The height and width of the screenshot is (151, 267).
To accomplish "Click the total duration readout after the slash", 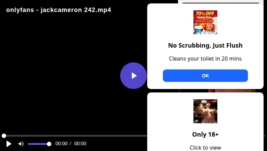I will (x=80, y=143).
